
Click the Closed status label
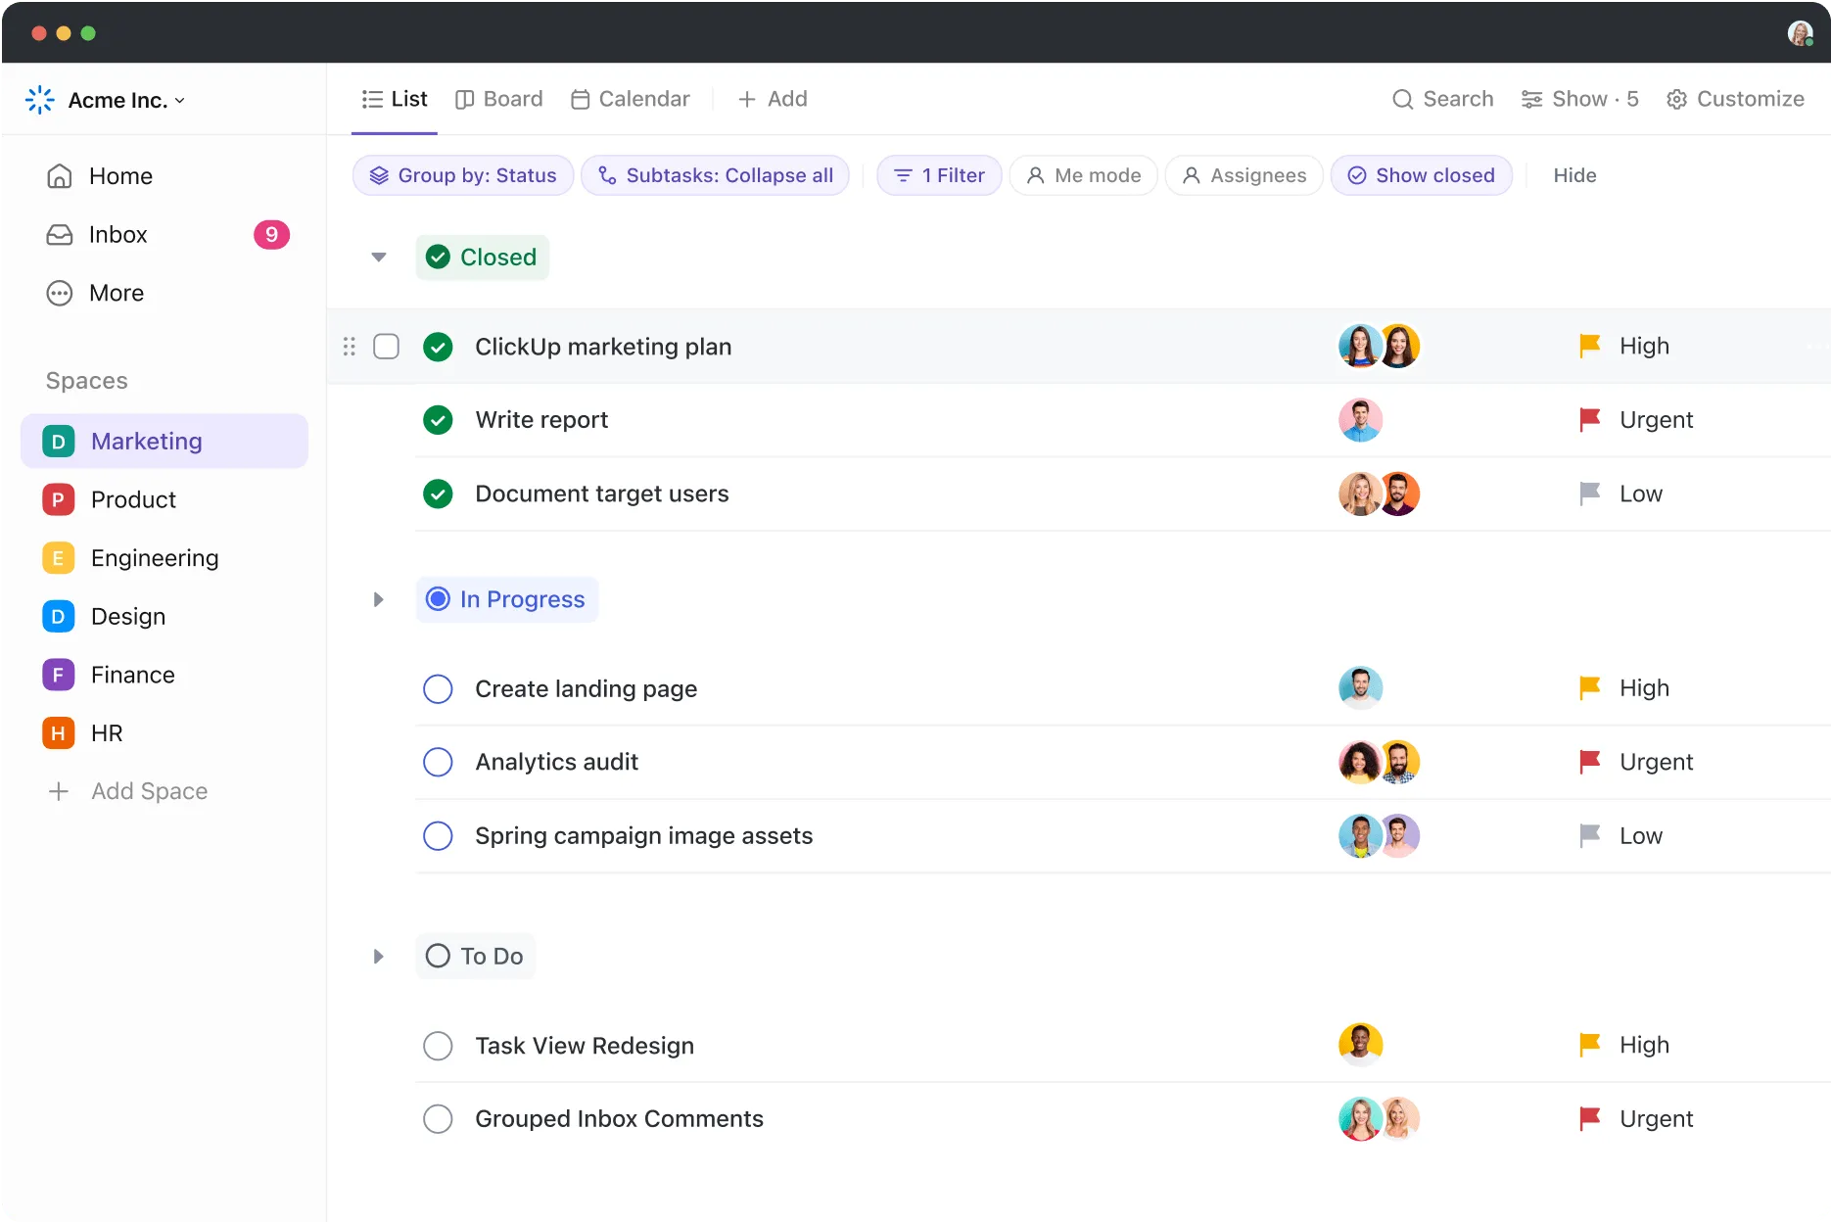(x=483, y=258)
